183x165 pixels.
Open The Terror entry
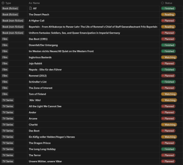(x=35, y=155)
